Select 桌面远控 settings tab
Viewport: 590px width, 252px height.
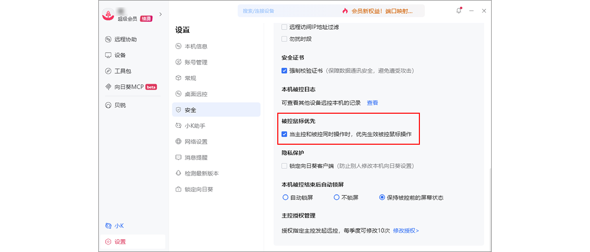coord(216,94)
